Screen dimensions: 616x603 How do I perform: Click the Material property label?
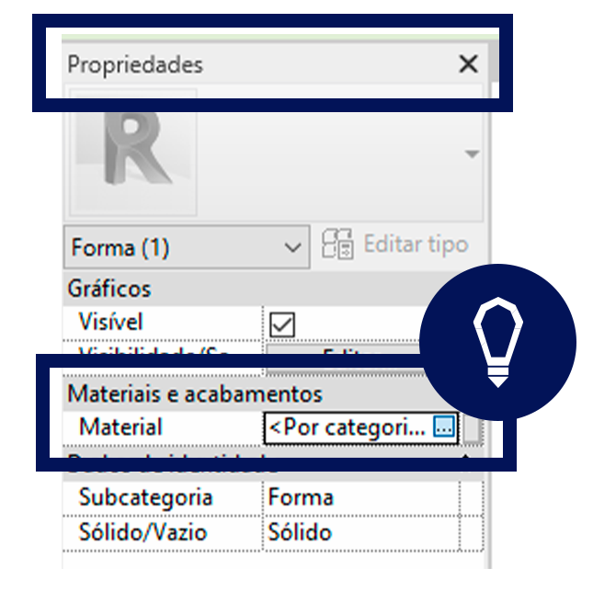pos(120,427)
